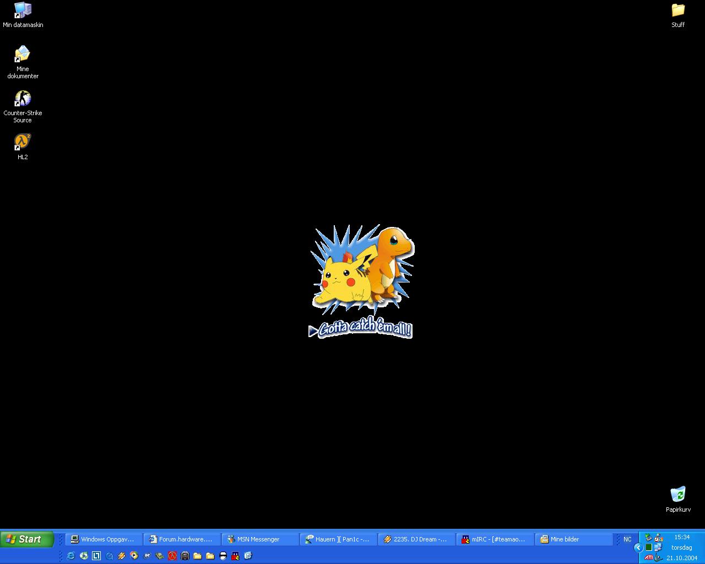Switch to Forum.hardware taskbar button
The image size is (705, 564).
coord(181,539)
